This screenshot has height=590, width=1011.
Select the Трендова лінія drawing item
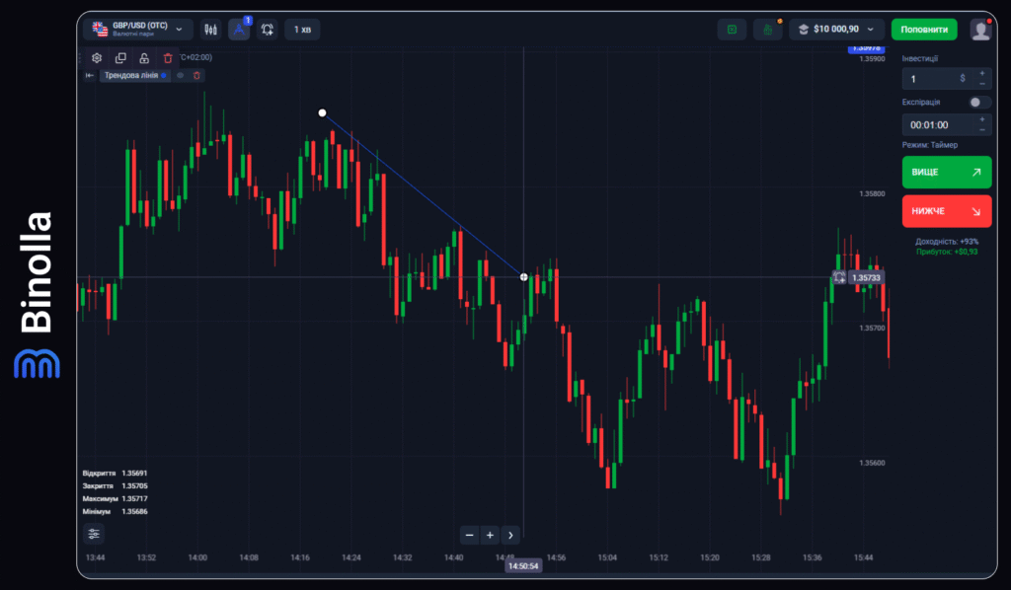pos(131,75)
